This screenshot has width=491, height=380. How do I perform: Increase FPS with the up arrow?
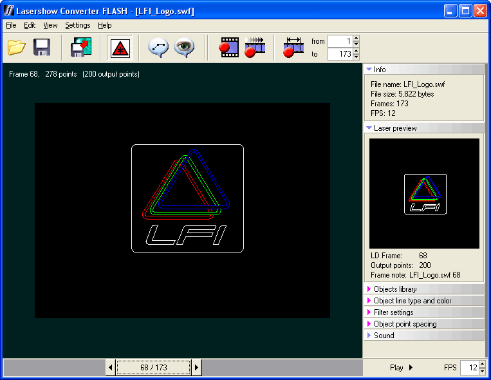coord(482,364)
